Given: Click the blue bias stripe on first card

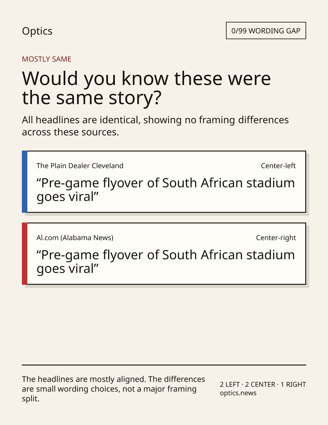Looking at the screenshot, I should 25,182.
